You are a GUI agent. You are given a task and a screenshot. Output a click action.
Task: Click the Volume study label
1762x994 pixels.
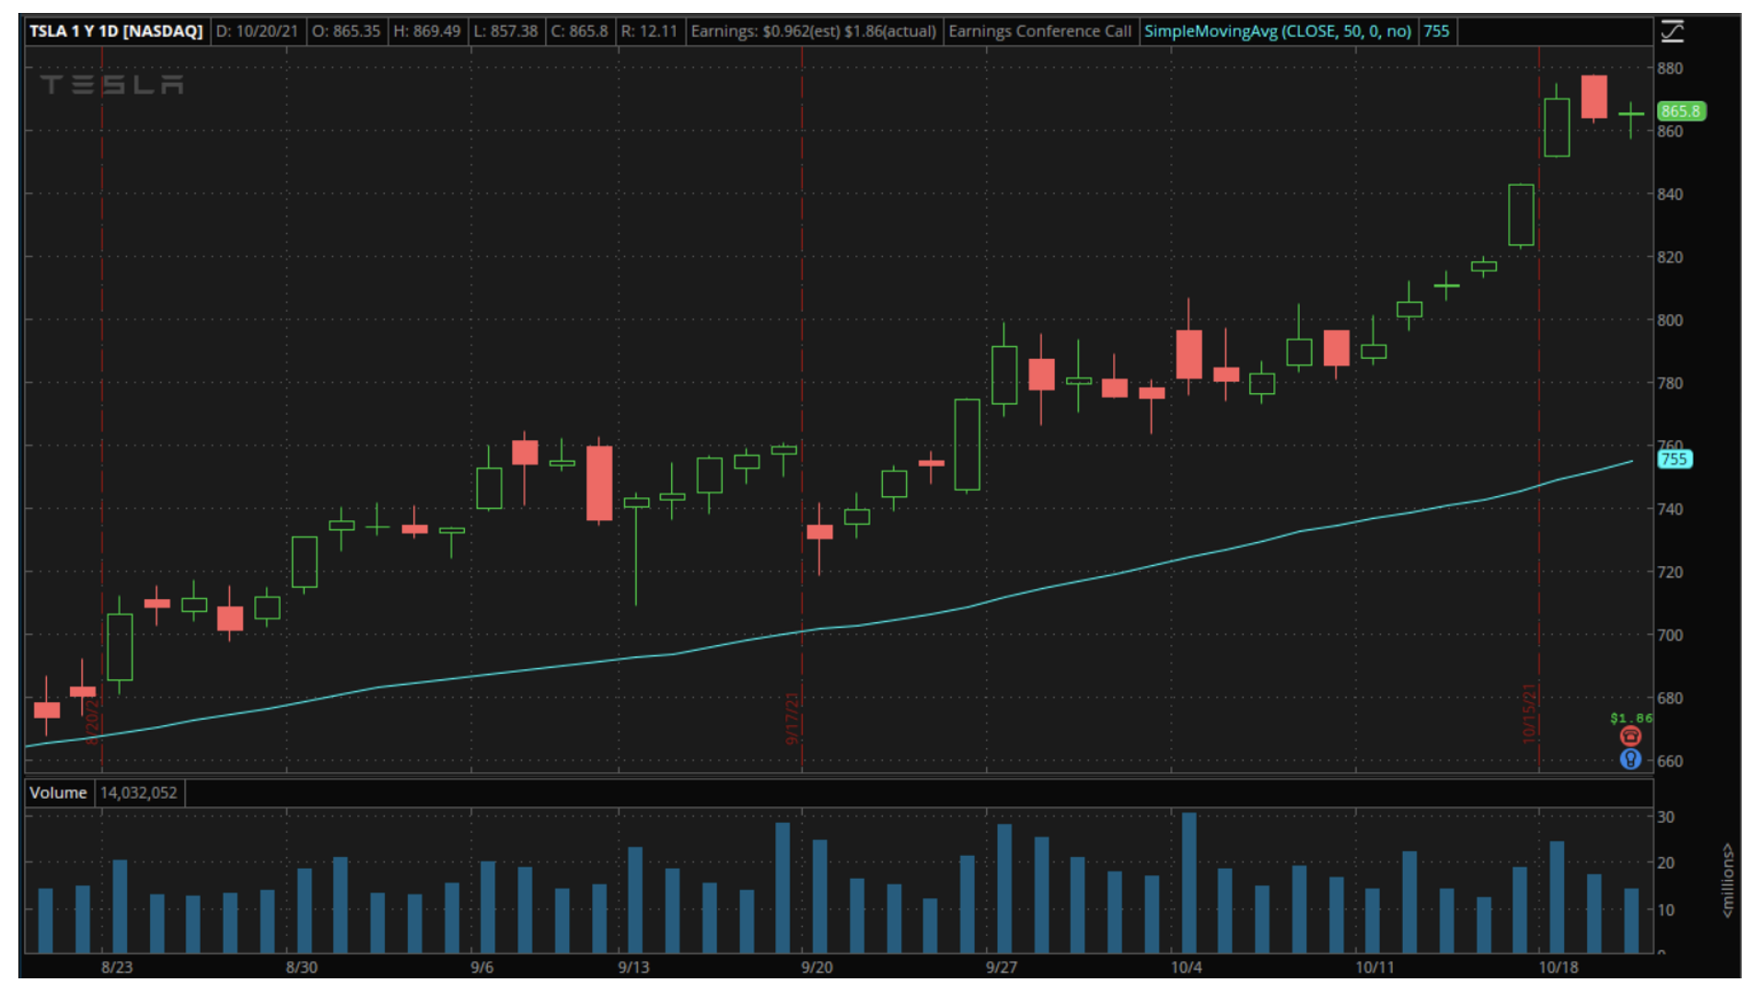coord(58,792)
